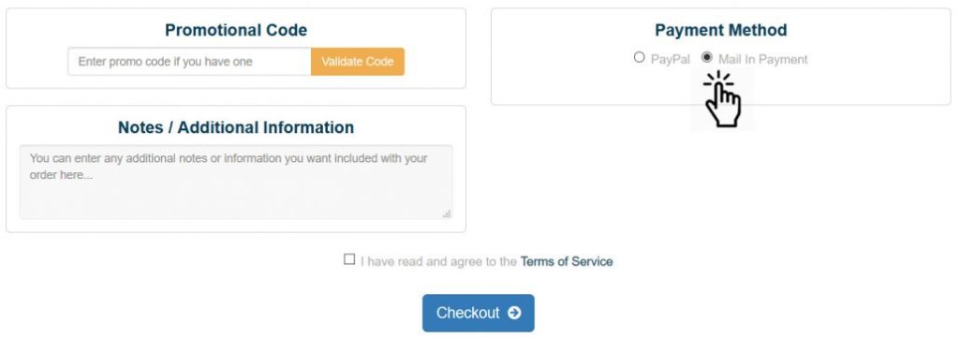Click the "Enter promo code" placeholder text

click(x=165, y=62)
